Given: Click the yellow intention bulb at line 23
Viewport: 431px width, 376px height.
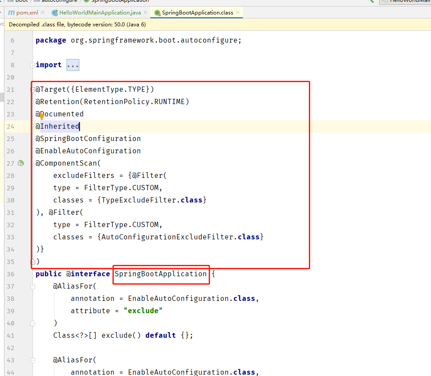Looking at the screenshot, I should 42,116.
